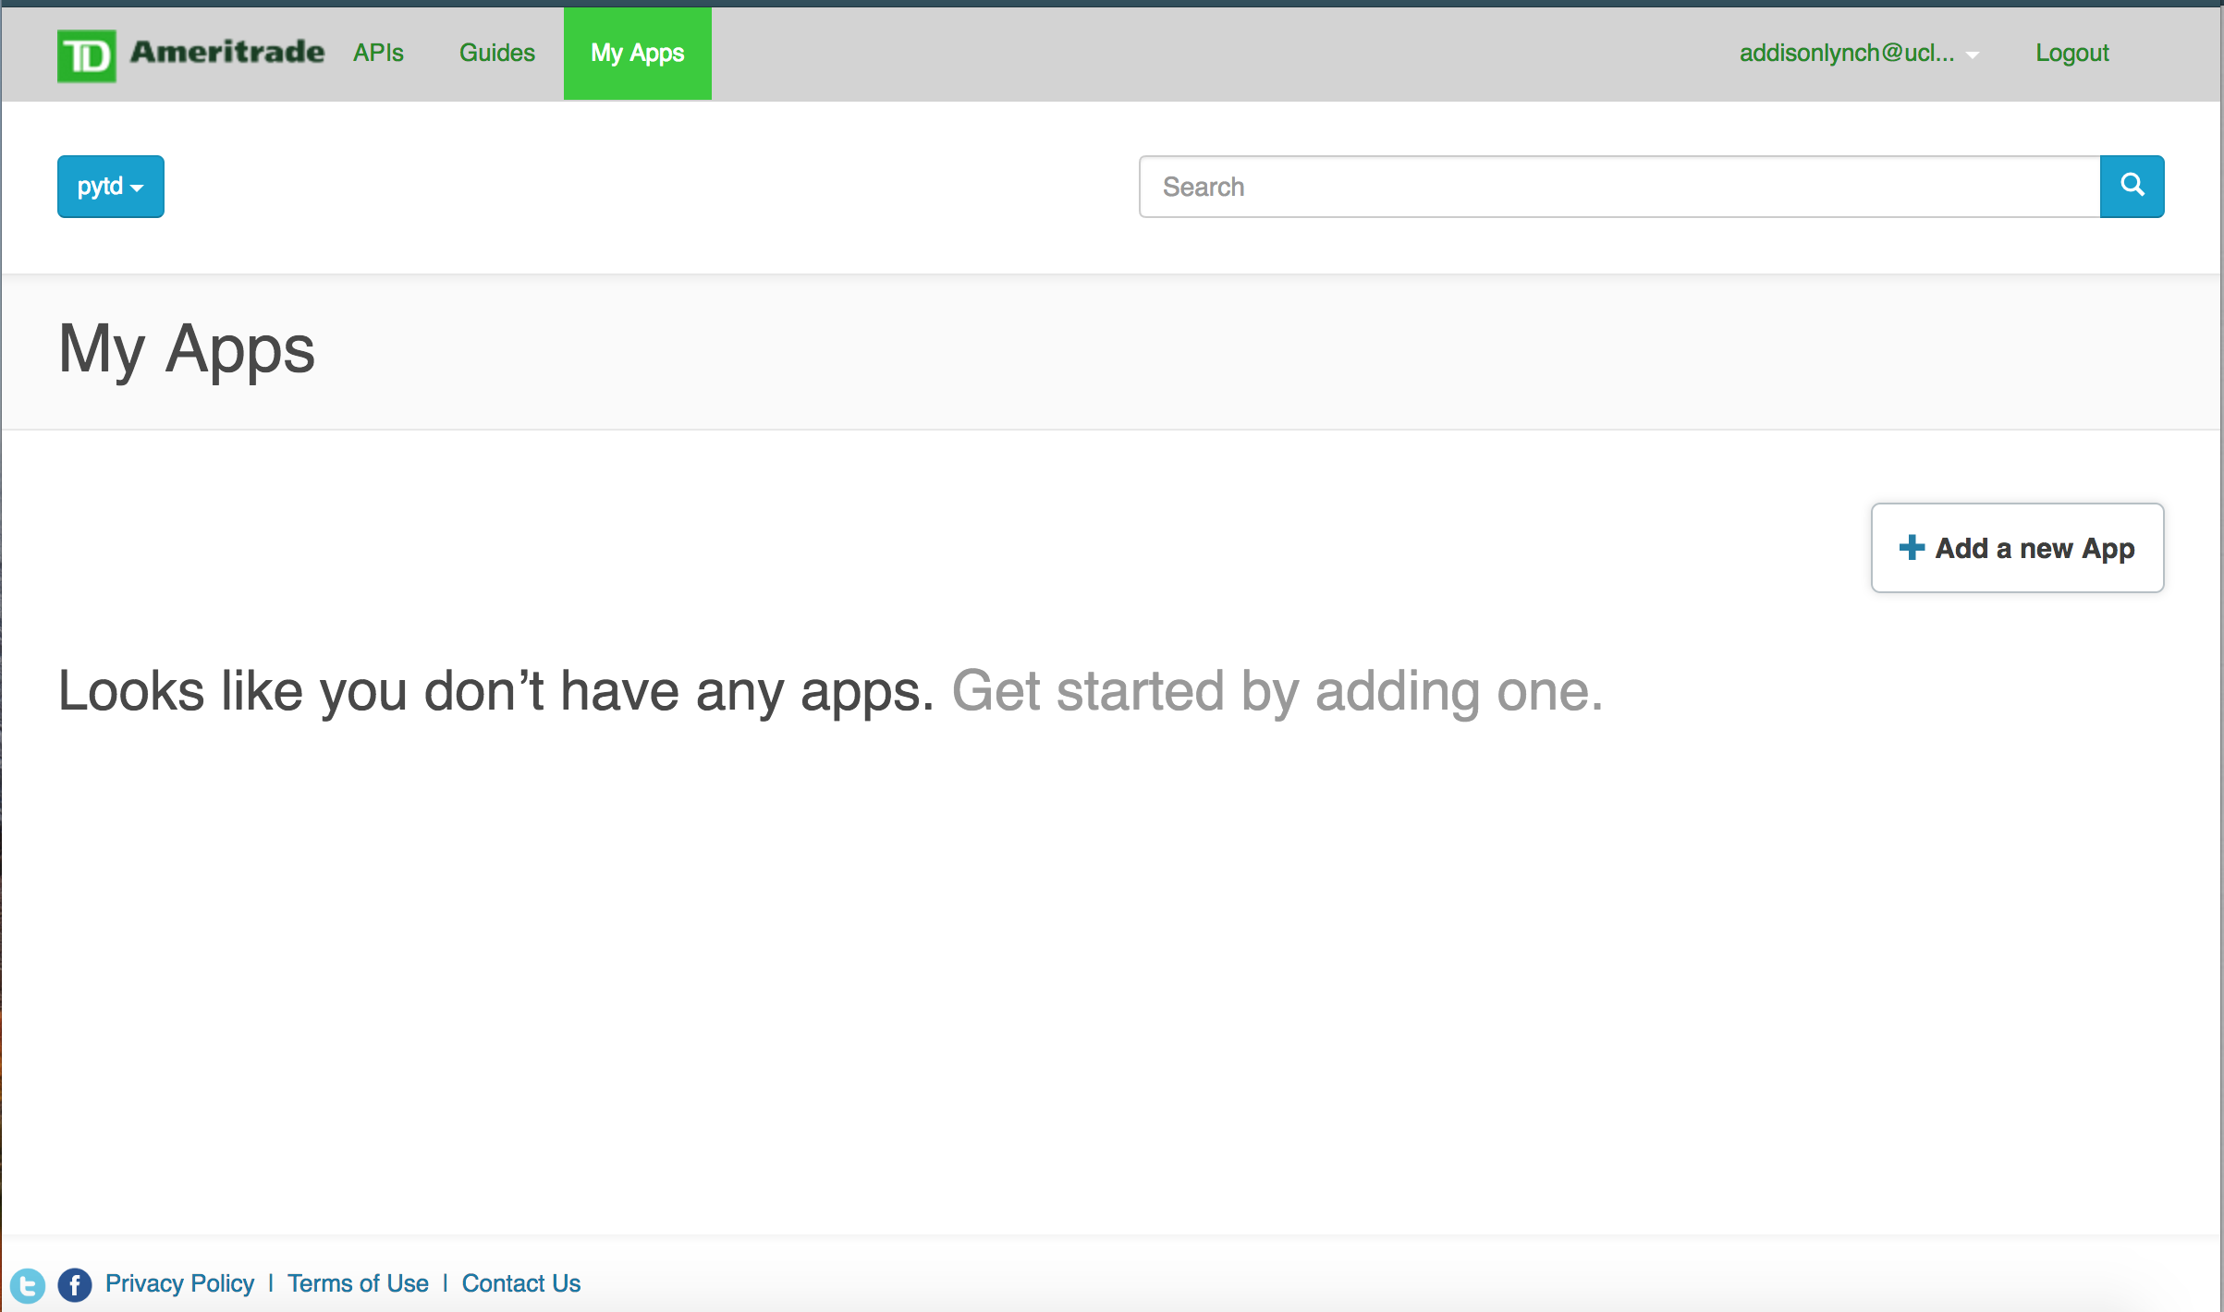The height and width of the screenshot is (1312, 2224).
Task: Click the Logout button
Action: point(2070,52)
